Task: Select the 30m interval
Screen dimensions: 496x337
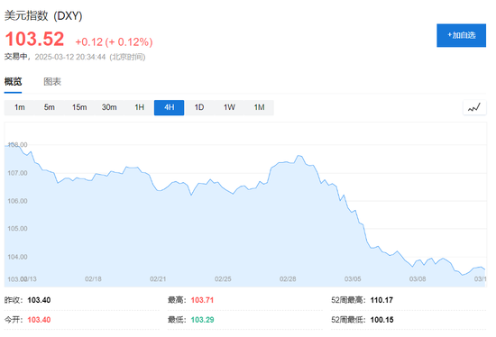Action: click(109, 107)
